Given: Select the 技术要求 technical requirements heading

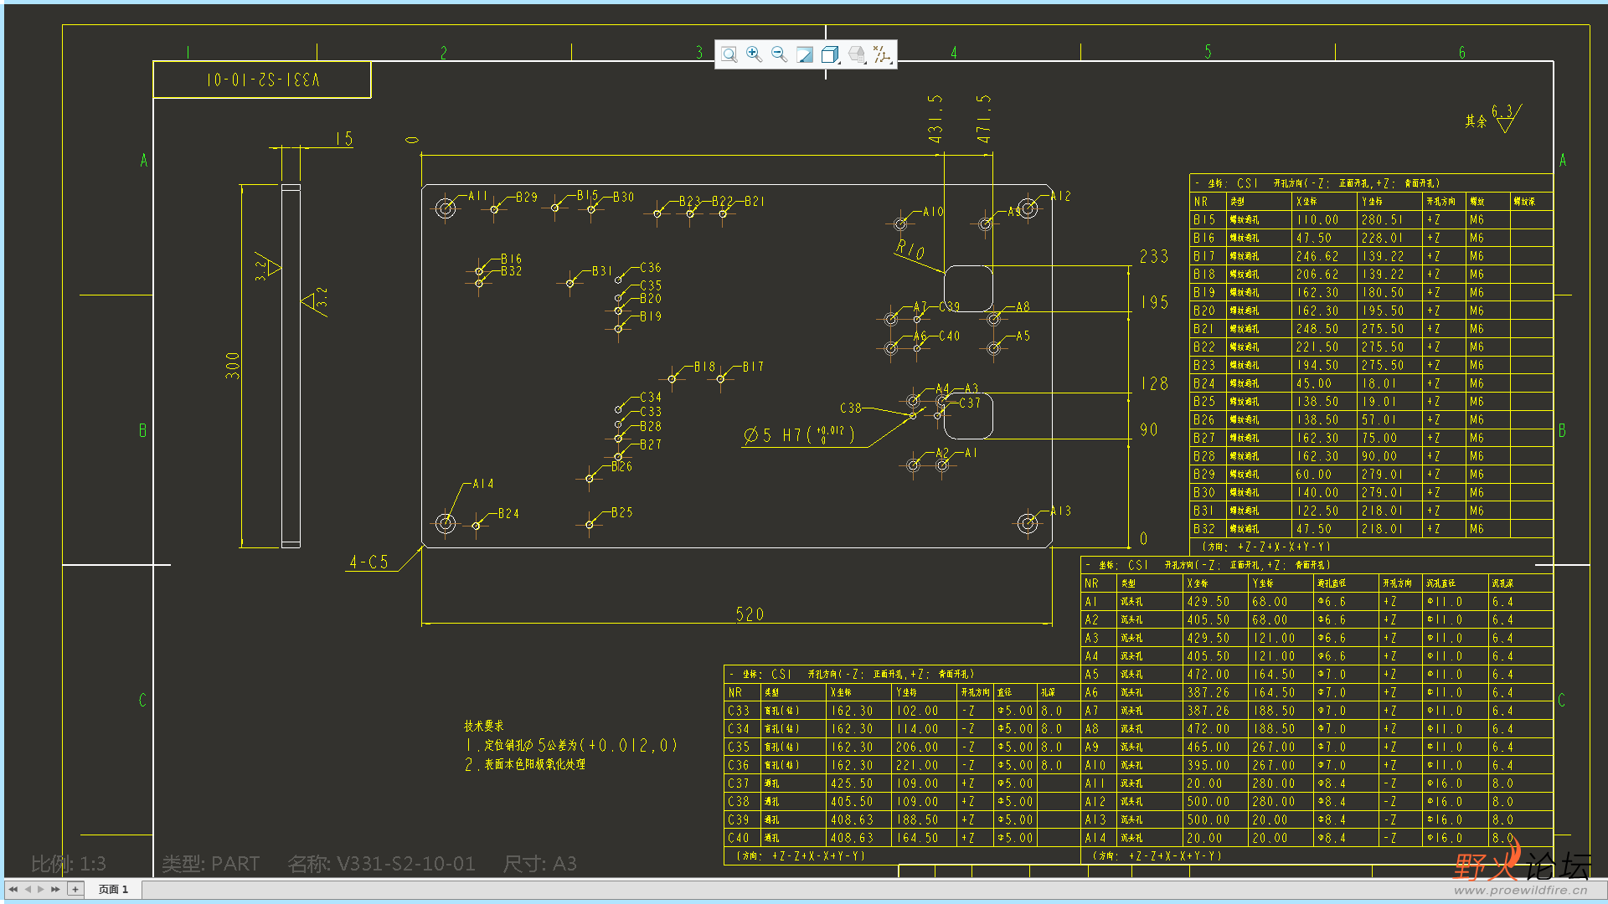Looking at the screenshot, I should (484, 726).
